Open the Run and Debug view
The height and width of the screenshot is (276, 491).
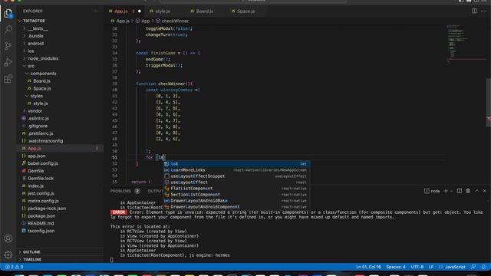click(x=8, y=62)
